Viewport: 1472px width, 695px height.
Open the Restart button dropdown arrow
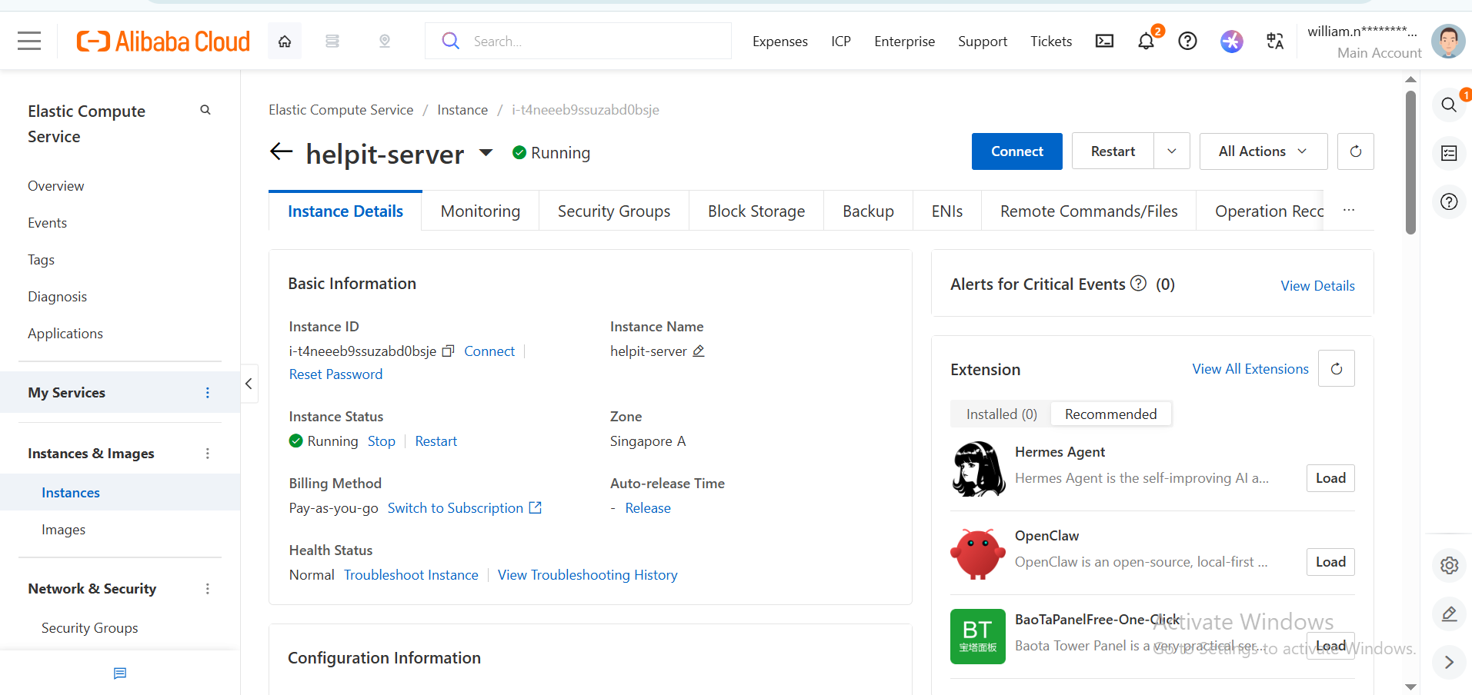tap(1172, 151)
